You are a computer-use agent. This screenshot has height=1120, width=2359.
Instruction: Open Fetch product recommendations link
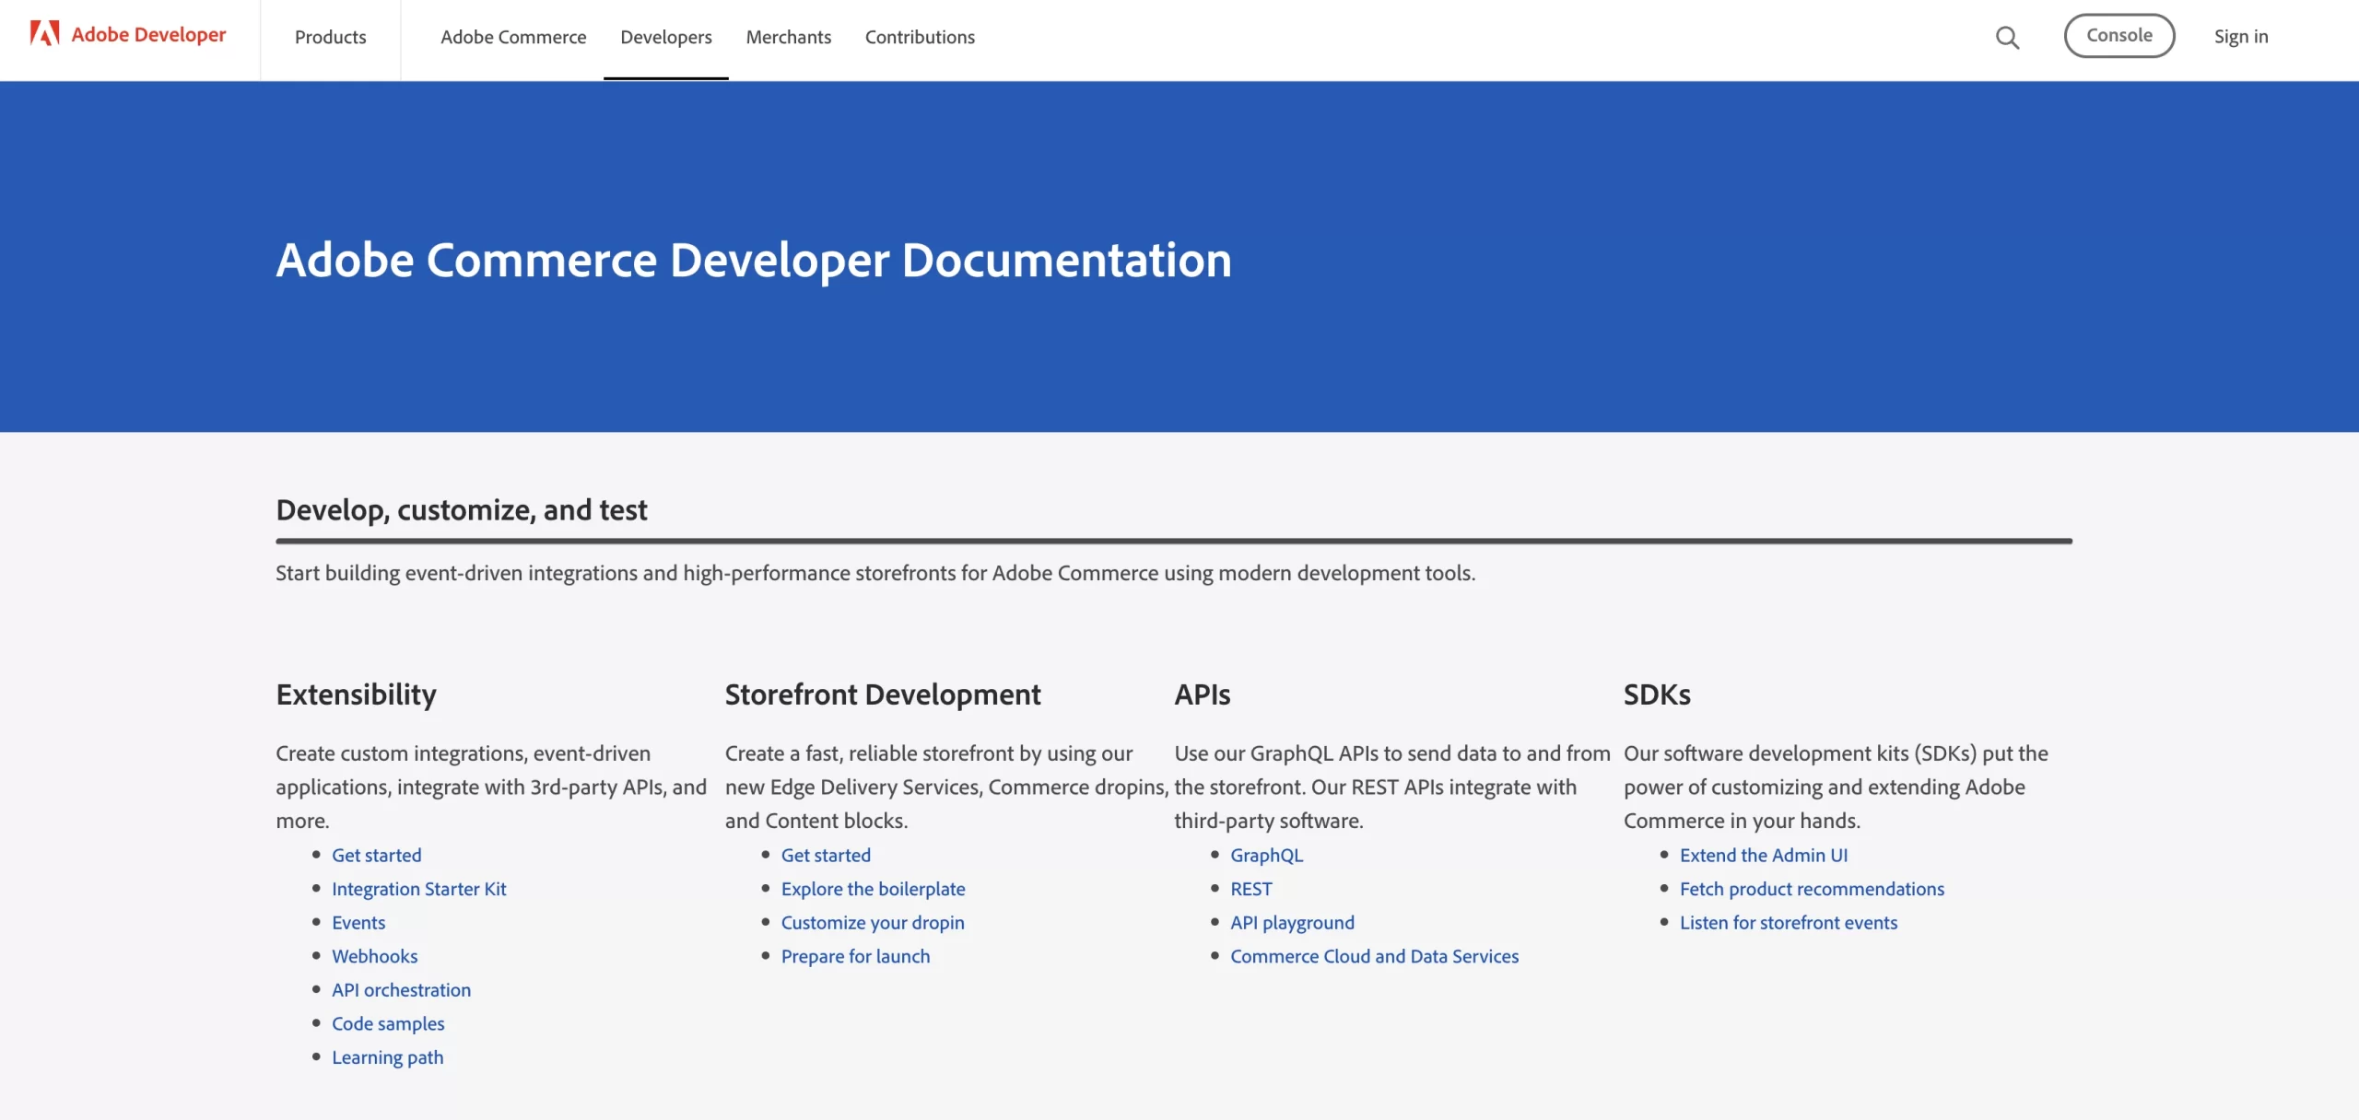pyautogui.click(x=1812, y=889)
